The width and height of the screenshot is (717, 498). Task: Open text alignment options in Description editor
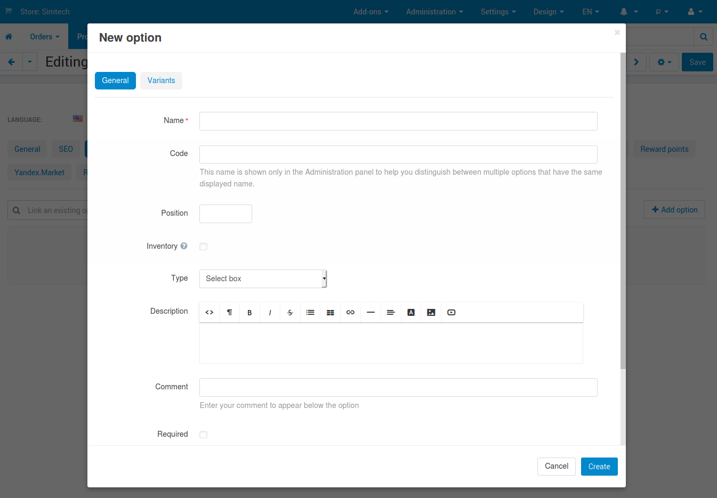point(391,313)
